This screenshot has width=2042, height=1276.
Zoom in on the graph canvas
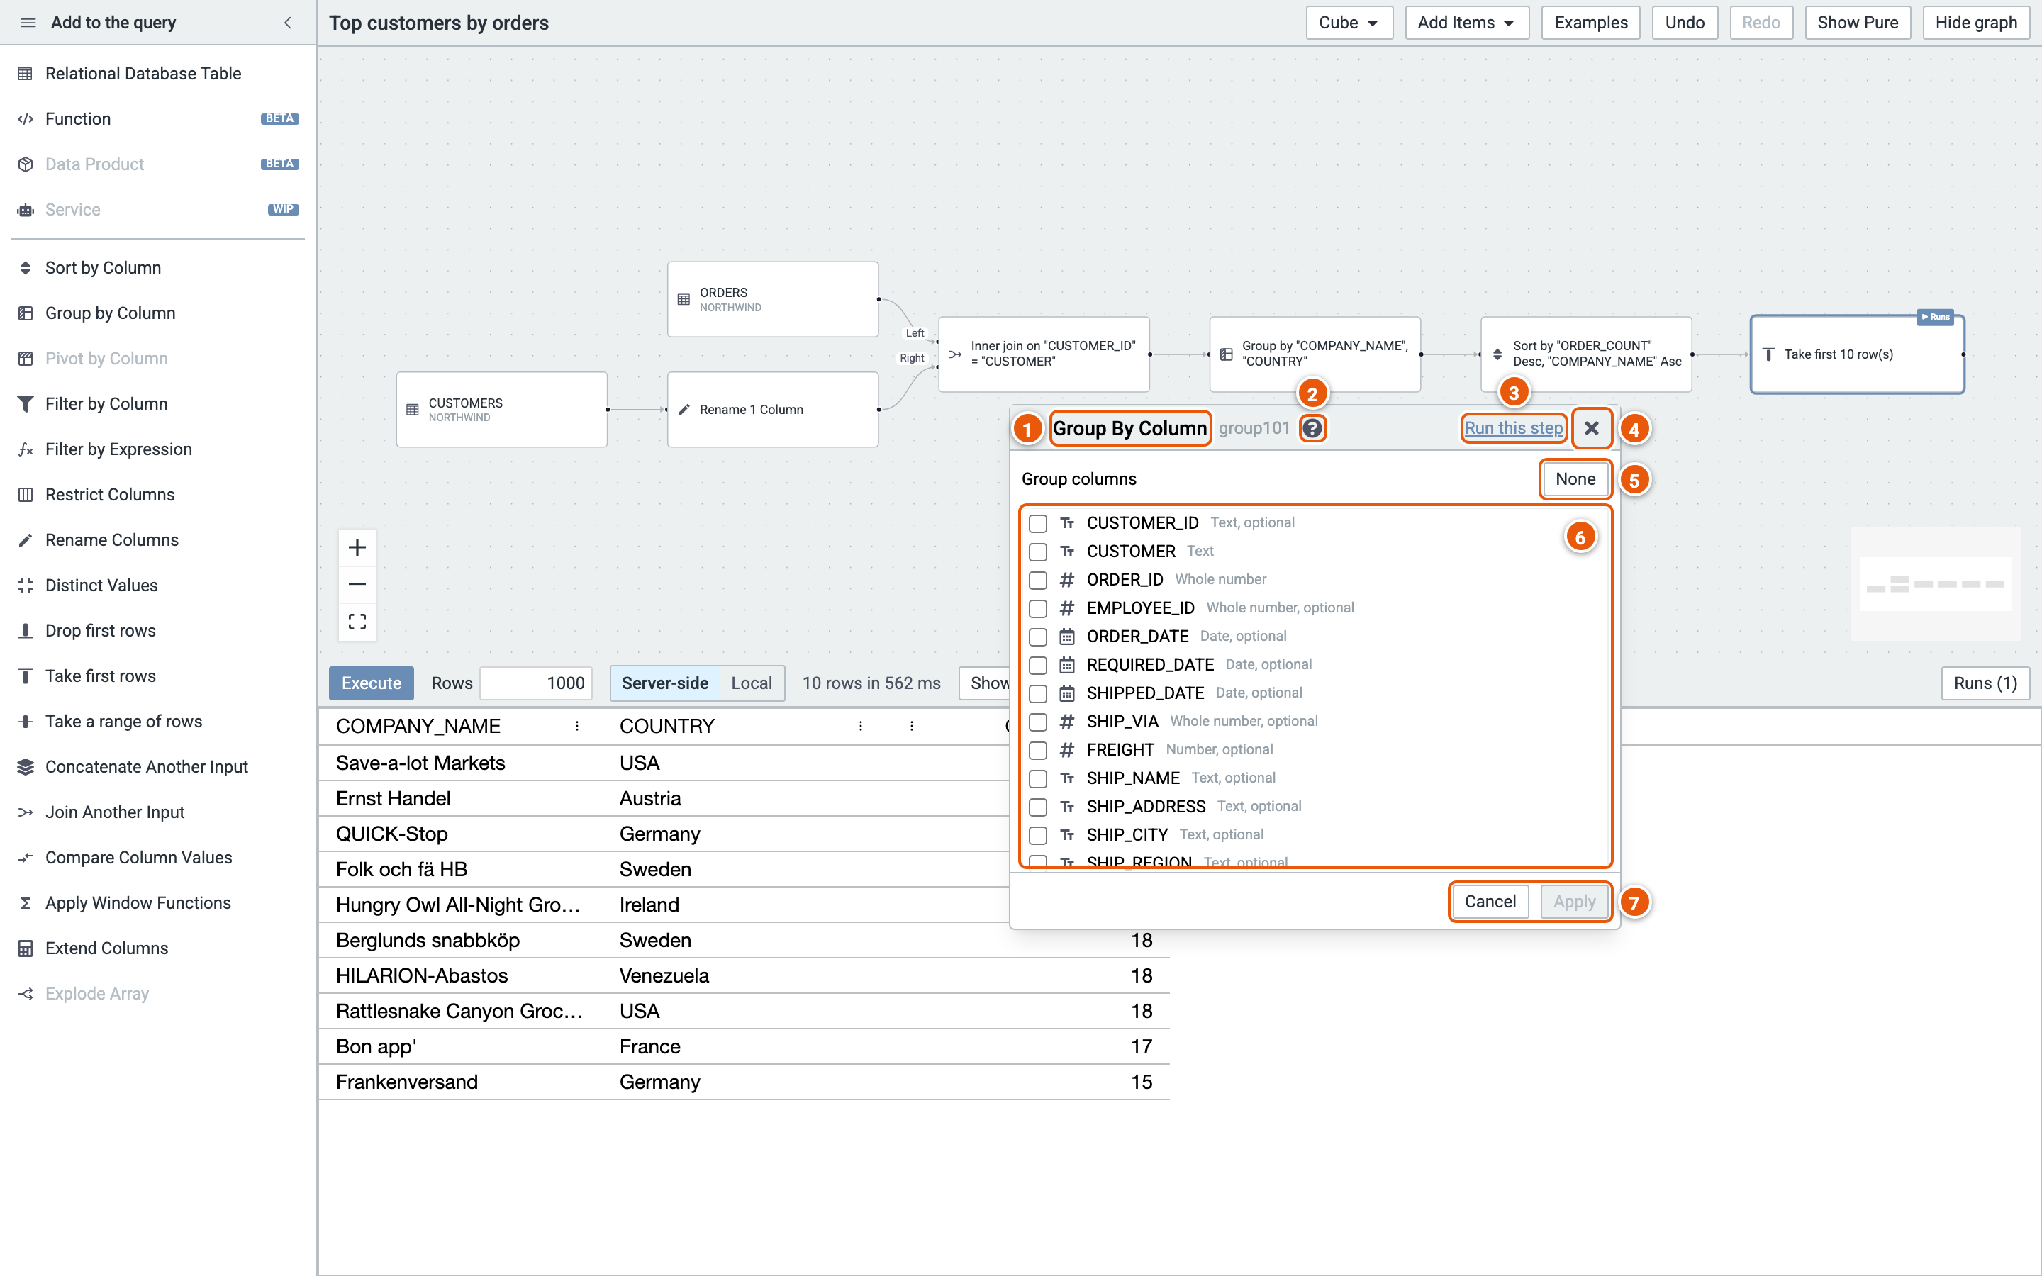pyautogui.click(x=357, y=547)
